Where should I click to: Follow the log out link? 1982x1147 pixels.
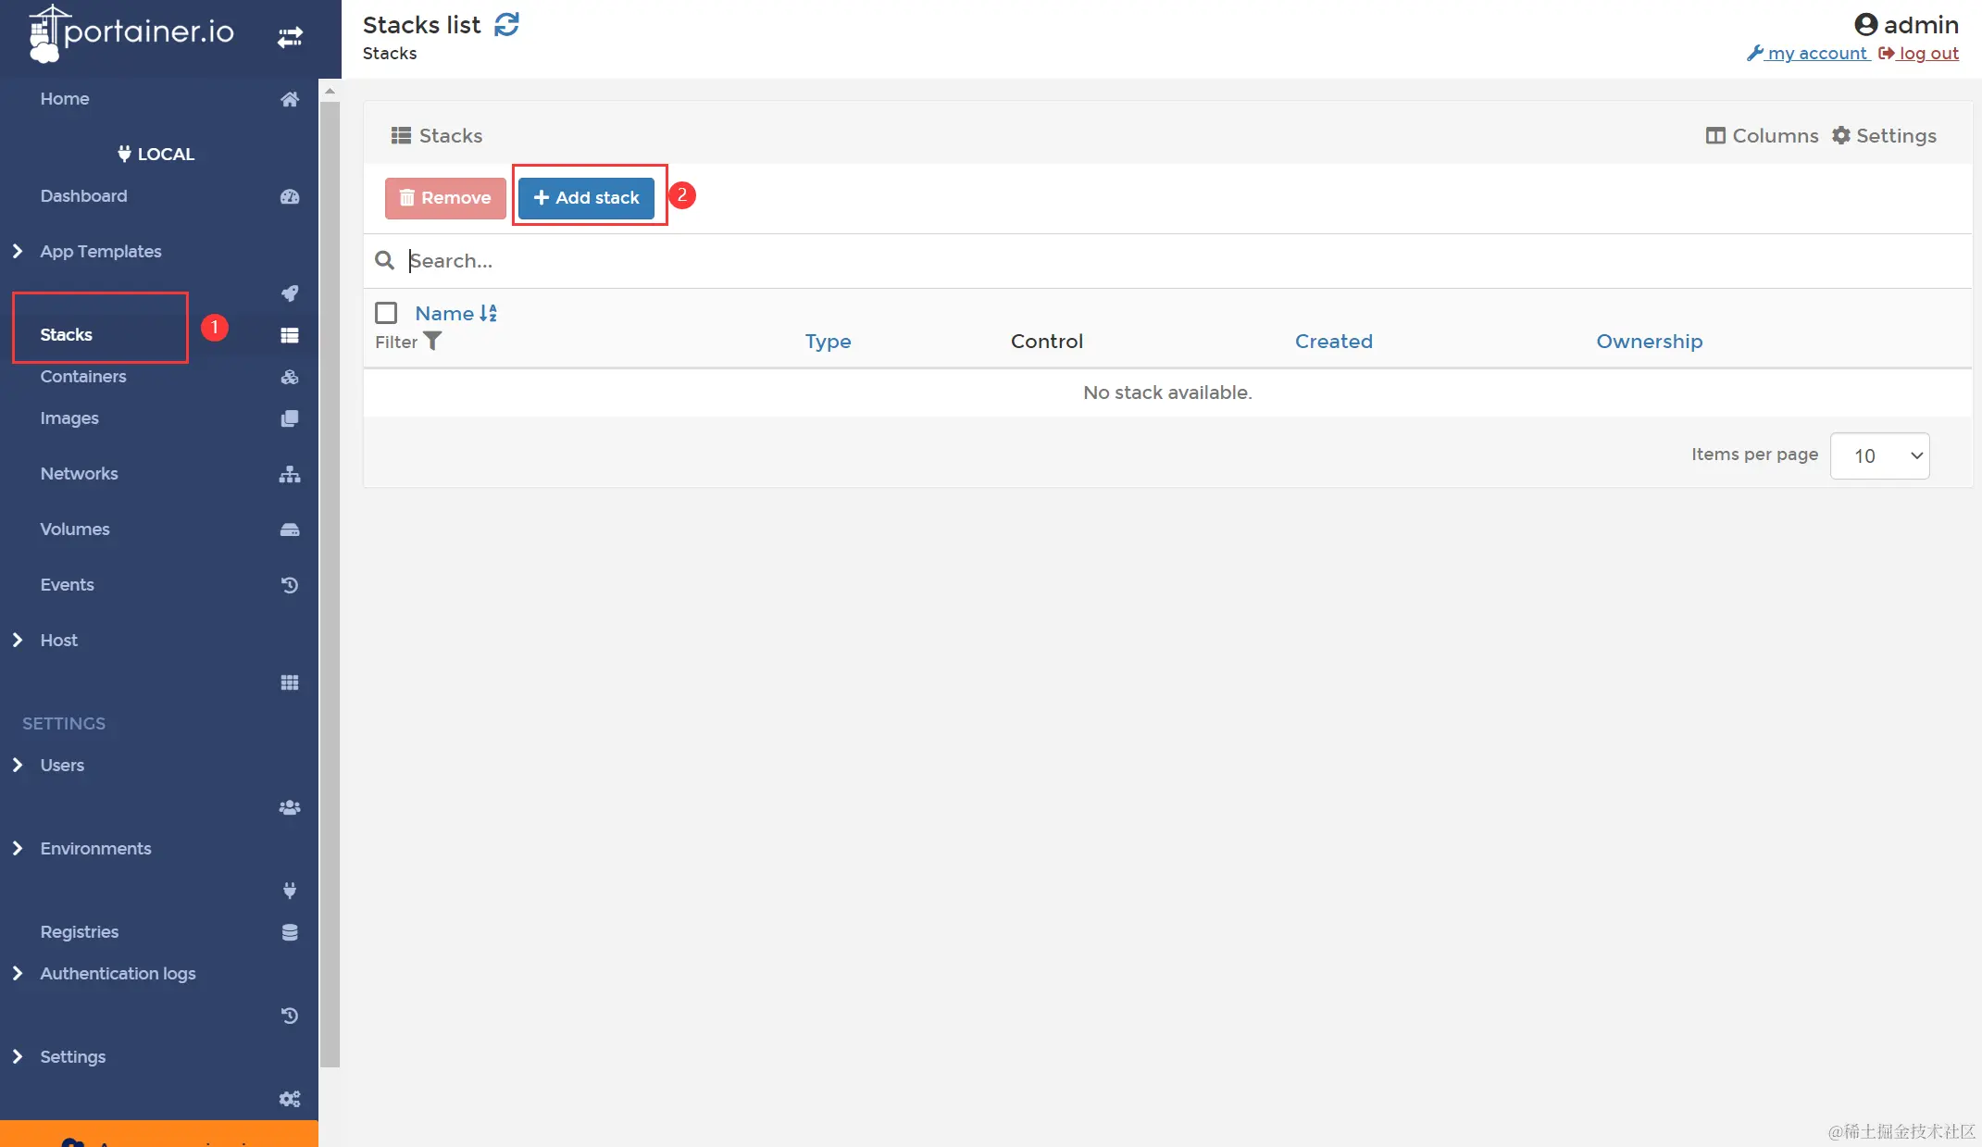[1927, 54]
